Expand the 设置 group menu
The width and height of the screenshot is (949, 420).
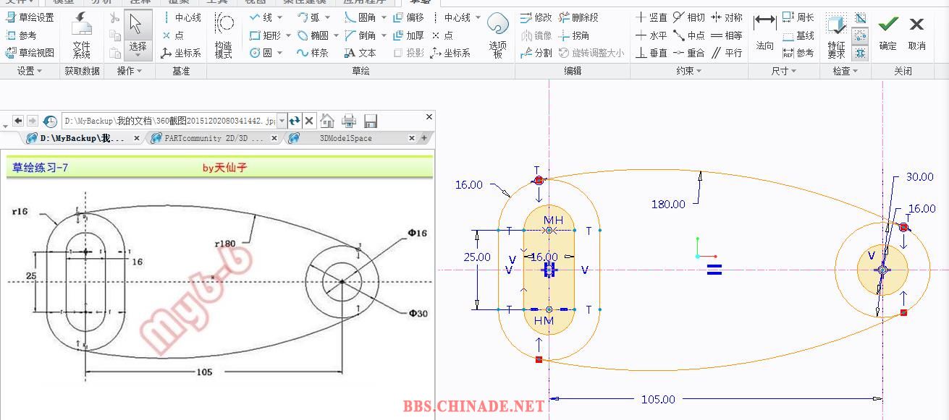click(x=30, y=71)
